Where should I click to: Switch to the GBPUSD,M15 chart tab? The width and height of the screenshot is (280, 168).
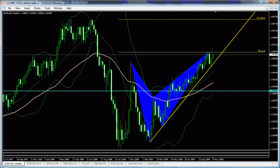click(x=70, y=164)
